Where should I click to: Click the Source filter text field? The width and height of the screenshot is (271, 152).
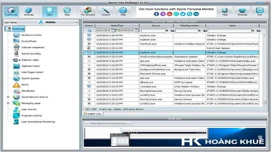pos(153,31)
